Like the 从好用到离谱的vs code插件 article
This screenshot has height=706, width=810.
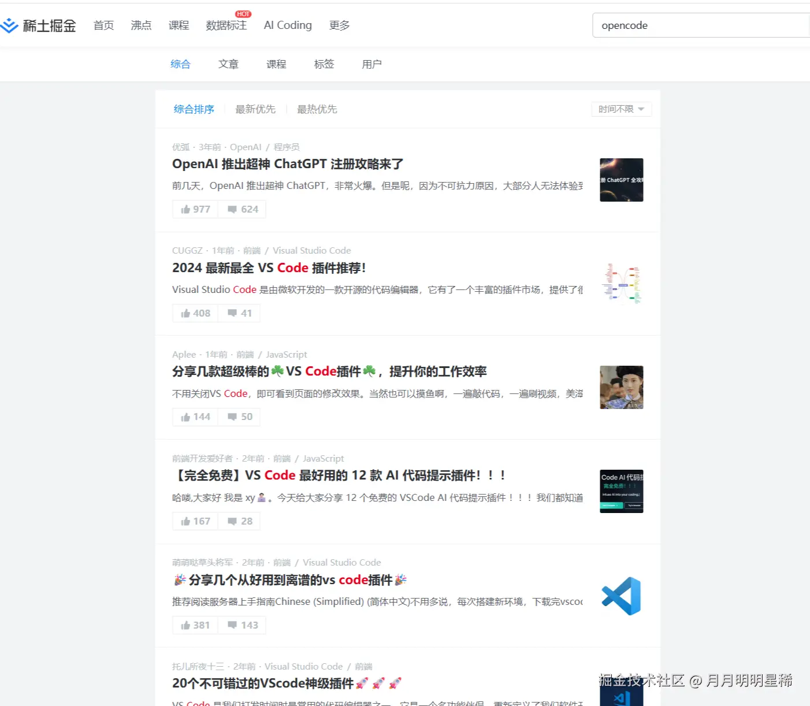click(195, 625)
